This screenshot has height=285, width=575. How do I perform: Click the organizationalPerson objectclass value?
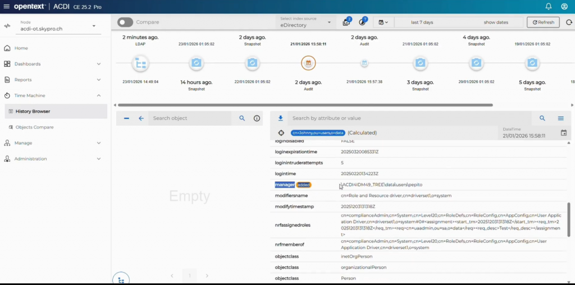pos(363,268)
